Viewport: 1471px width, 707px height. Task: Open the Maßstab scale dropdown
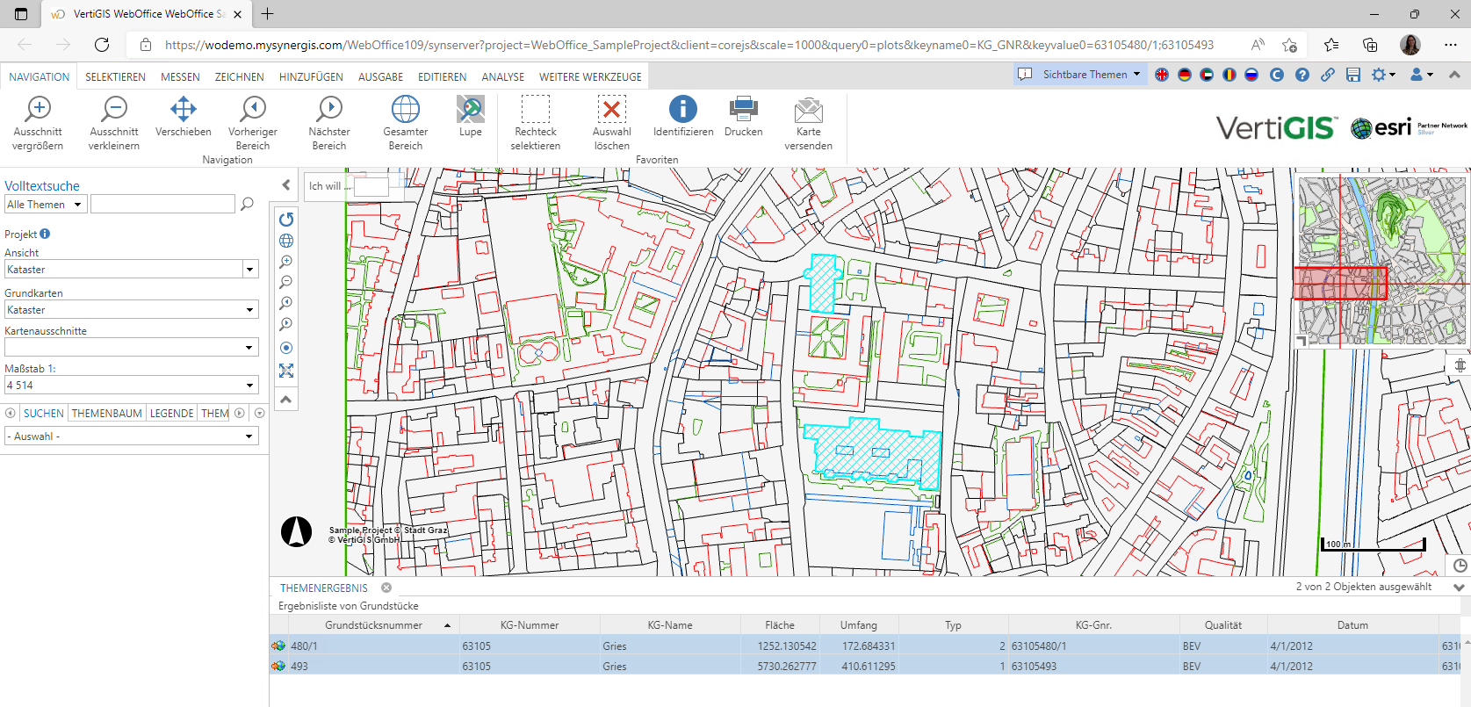point(249,386)
